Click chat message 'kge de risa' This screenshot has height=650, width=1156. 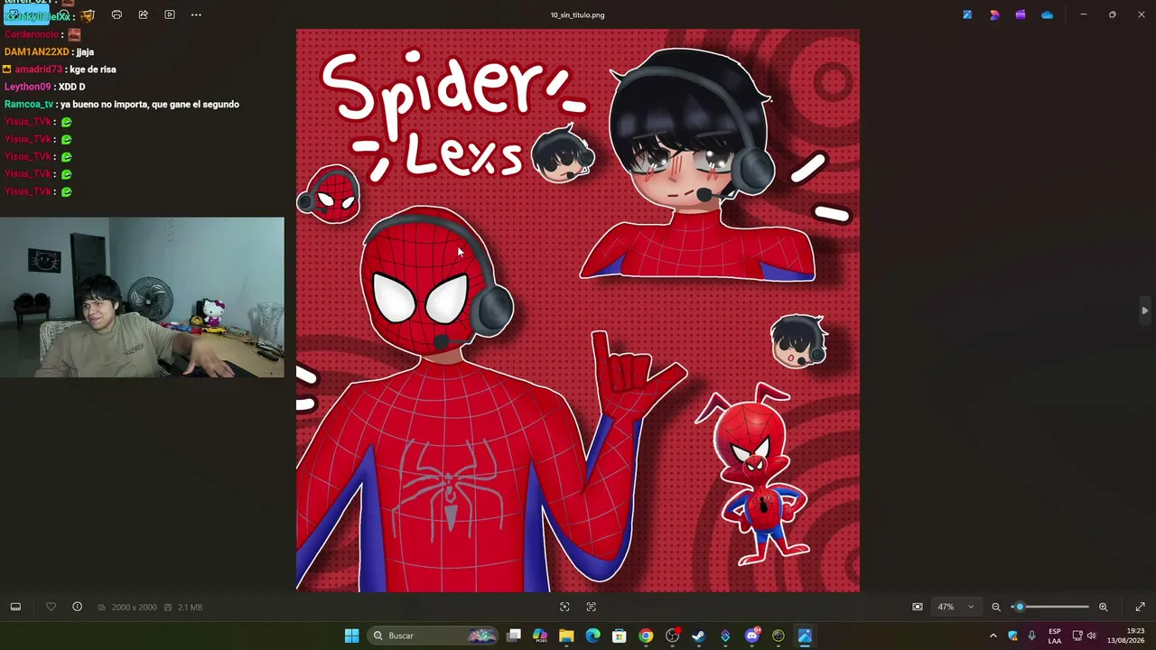coord(93,70)
